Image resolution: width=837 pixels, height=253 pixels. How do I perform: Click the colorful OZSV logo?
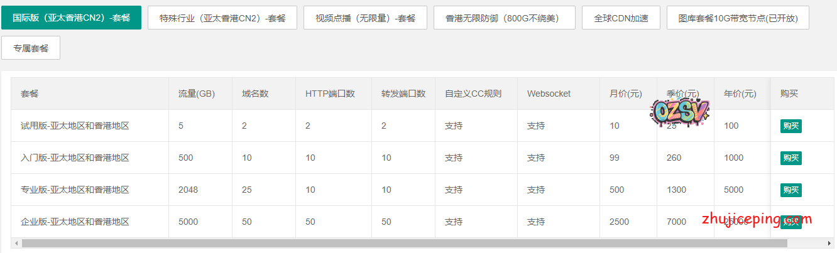click(x=681, y=112)
